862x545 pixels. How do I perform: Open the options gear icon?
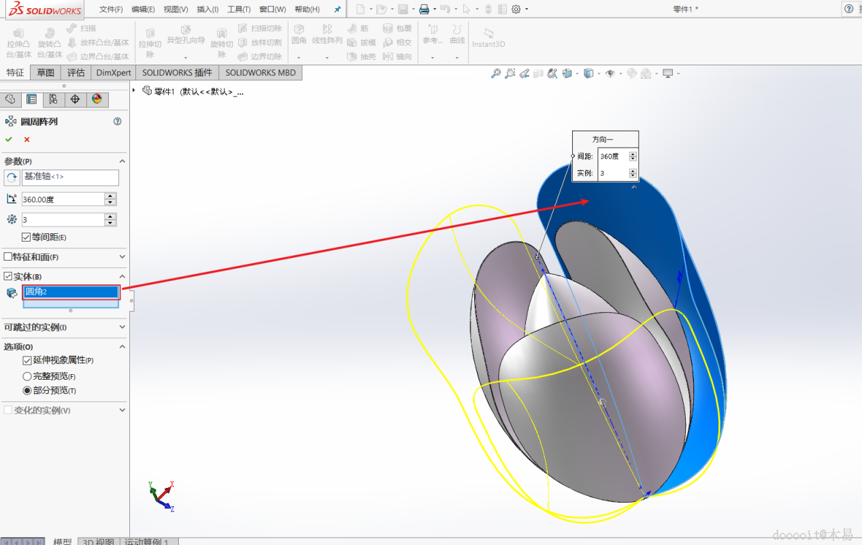(x=516, y=9)
